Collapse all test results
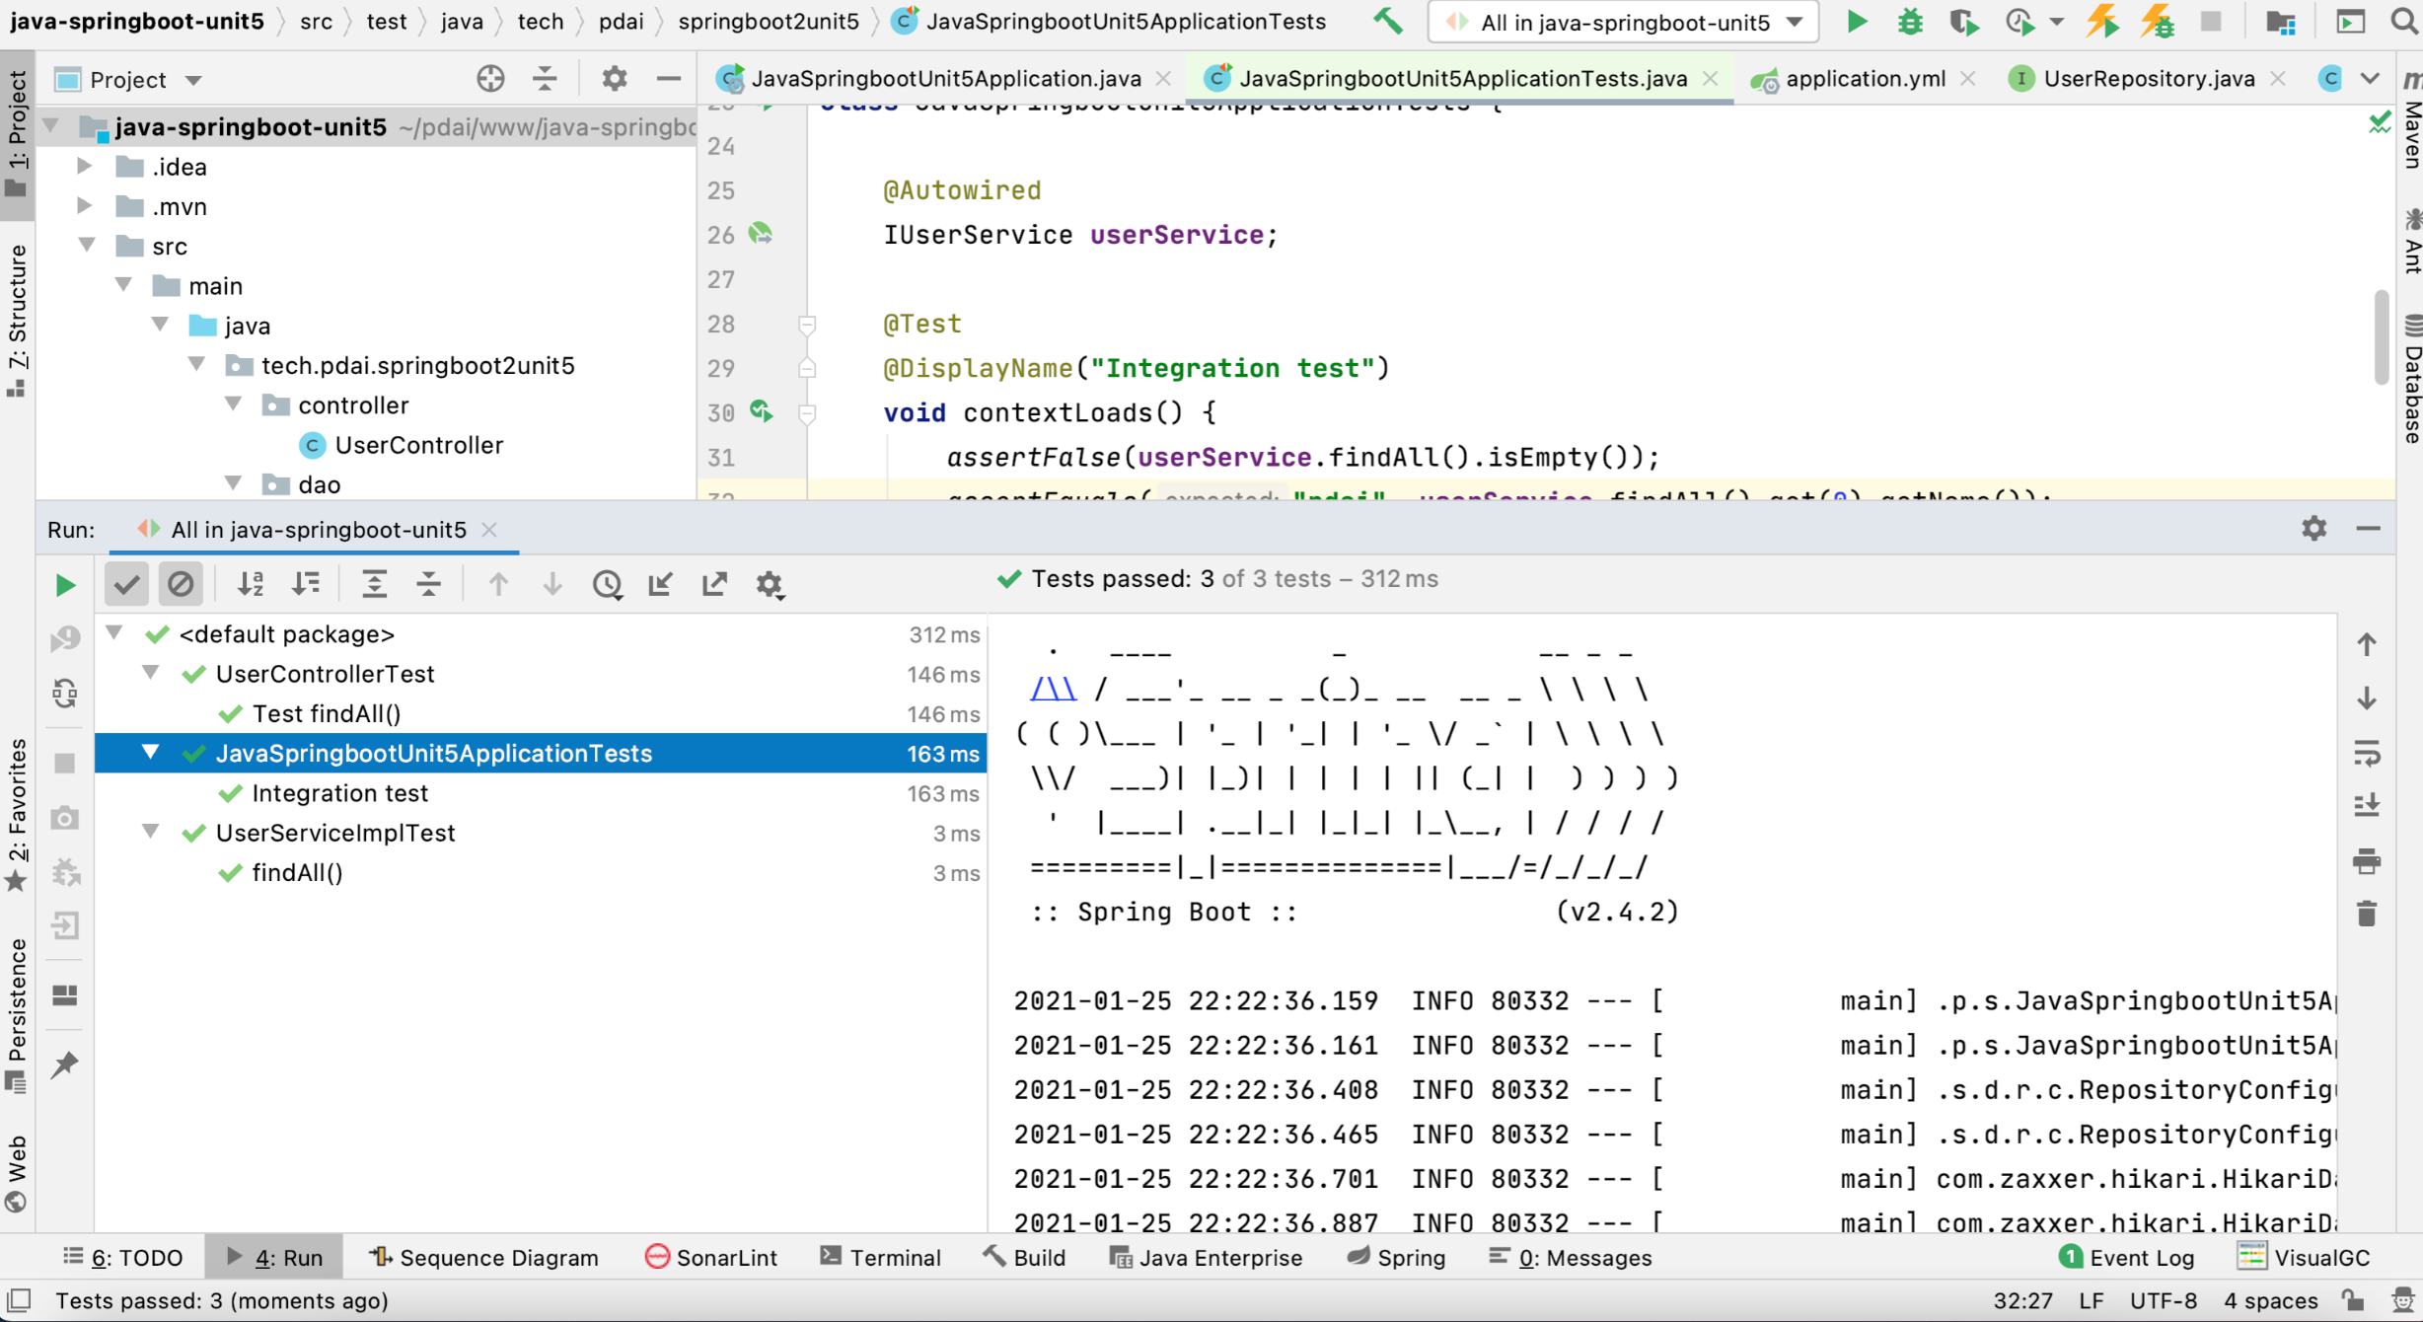 (x=428, y=584)
